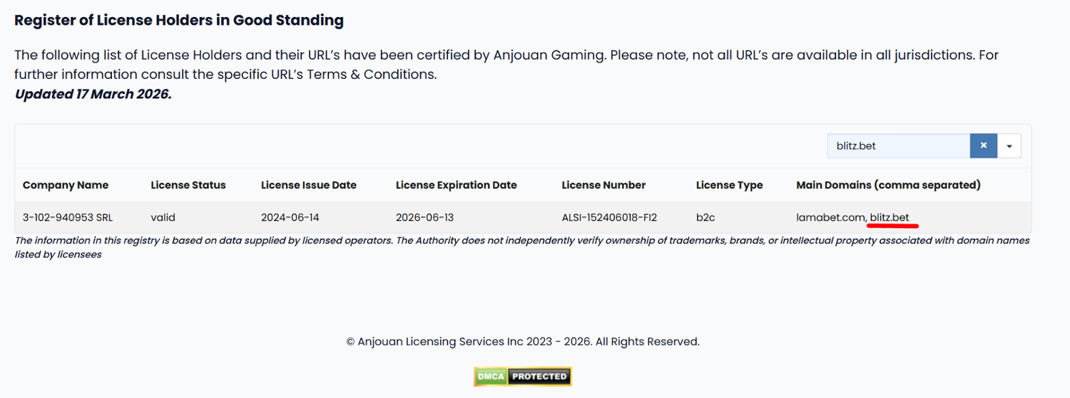
Task: Sort by Company Name column header
Action: pyautogui.click(x=66, y=185)
